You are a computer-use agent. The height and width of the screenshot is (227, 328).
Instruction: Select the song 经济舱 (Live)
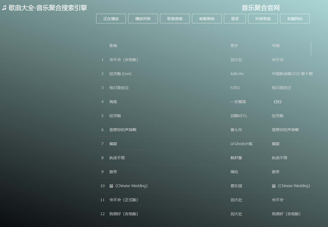[x=120, y=74]
